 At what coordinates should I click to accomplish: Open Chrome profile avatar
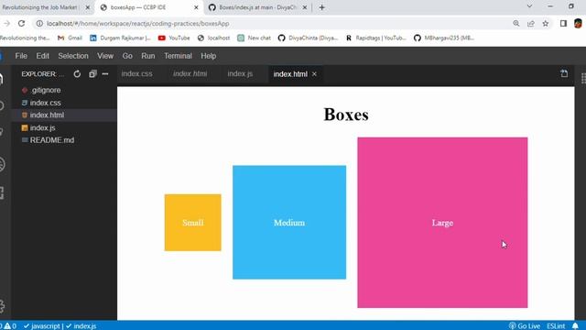pyautogui.click(x=578, y=23)
